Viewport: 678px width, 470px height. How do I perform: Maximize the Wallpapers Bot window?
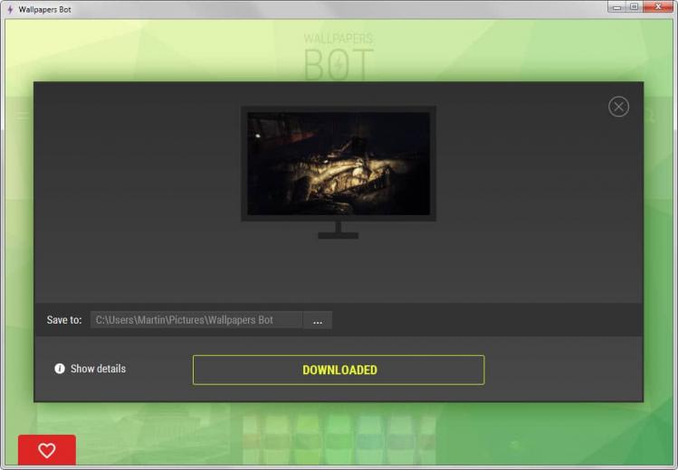(634, 7)
